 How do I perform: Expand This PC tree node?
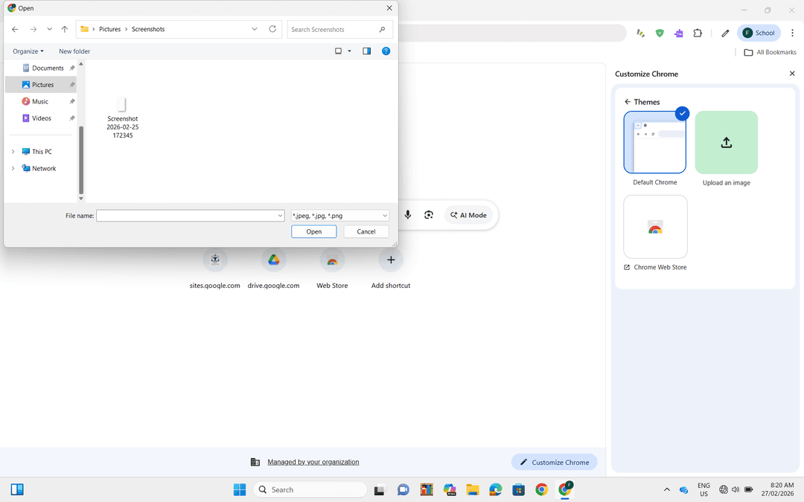coord(13,152)
